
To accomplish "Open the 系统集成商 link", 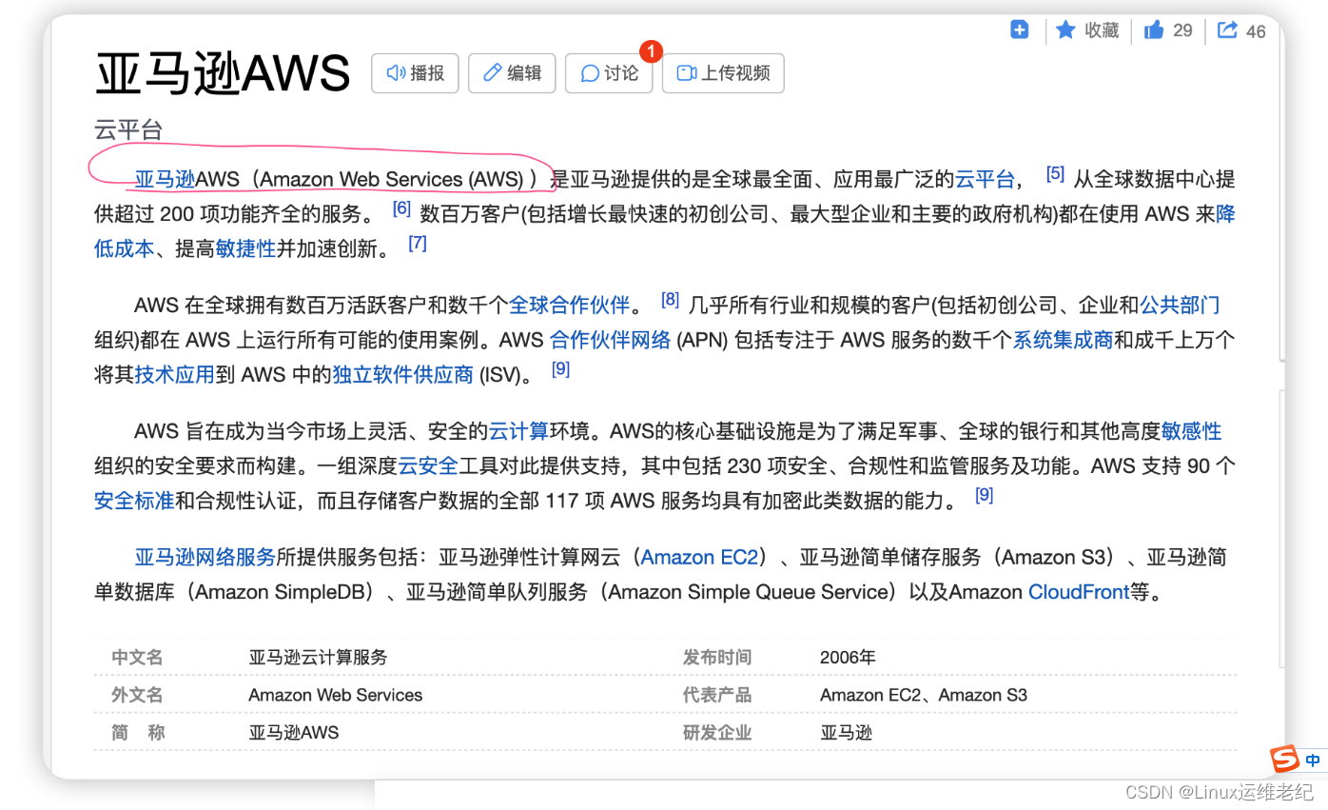I will click(x=1062, y=340).
